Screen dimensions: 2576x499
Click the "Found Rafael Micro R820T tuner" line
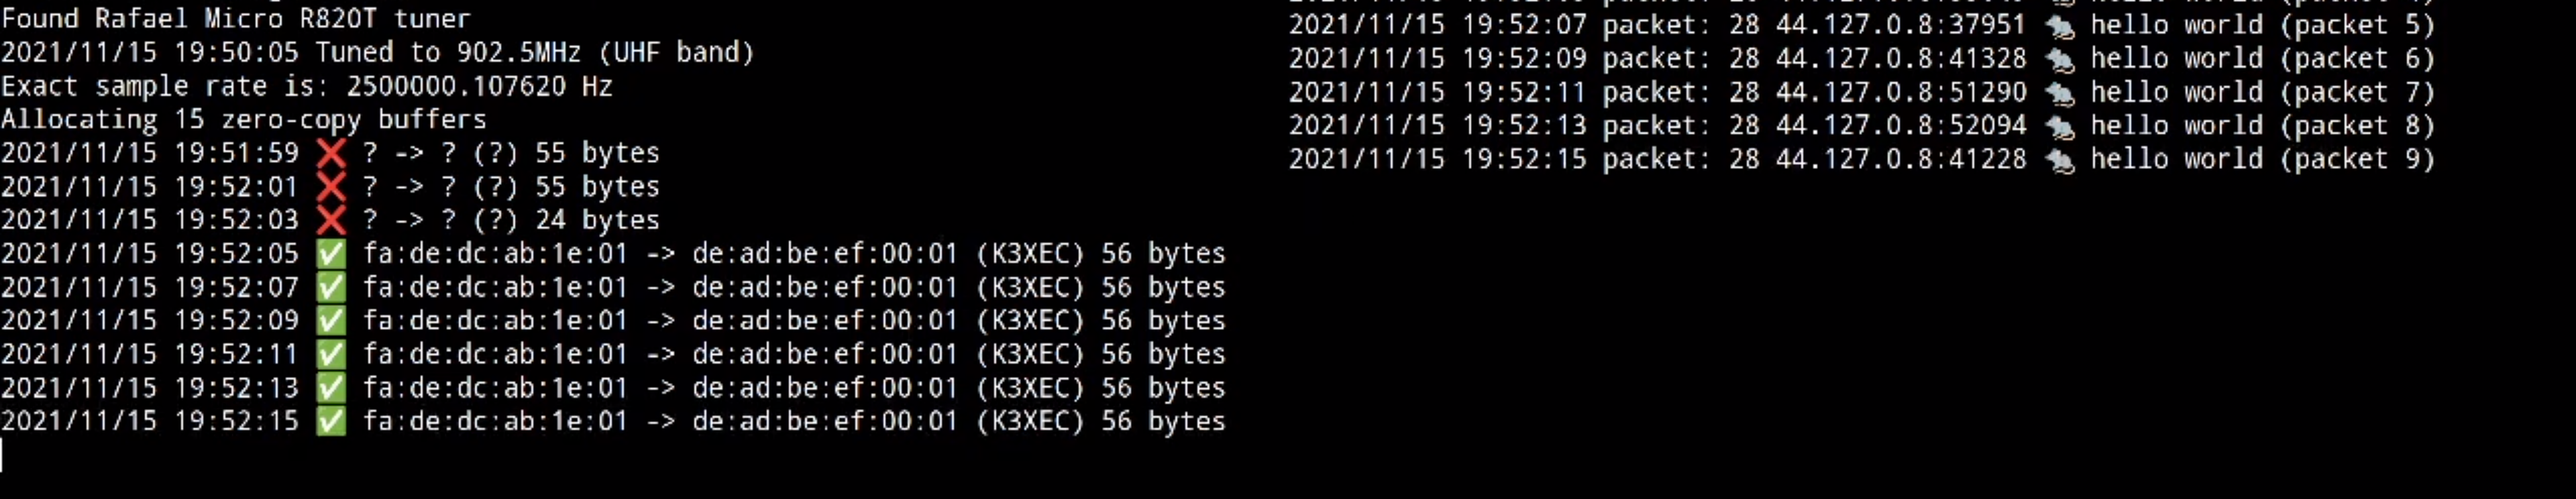coord(235,18)
